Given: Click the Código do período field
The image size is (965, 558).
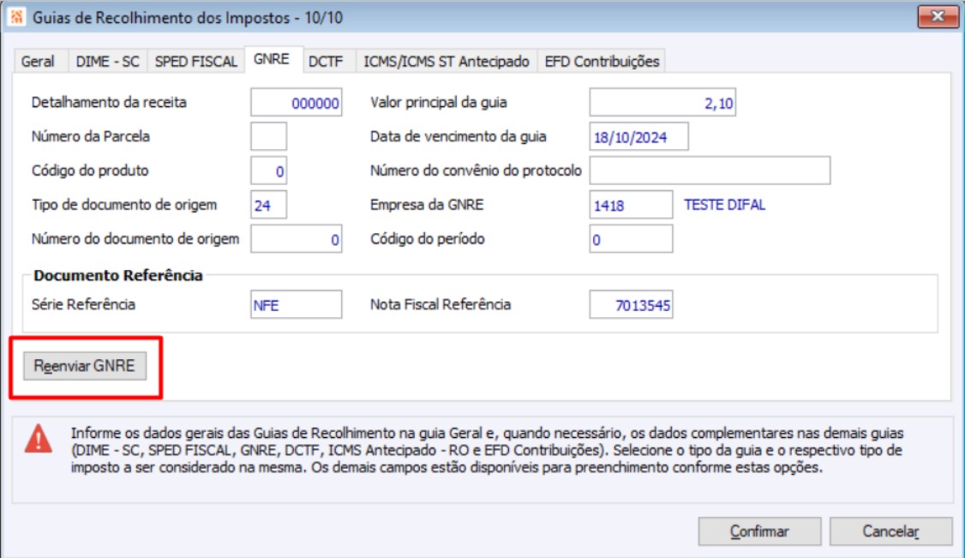Looking at the screenshot, I should (631, 239).
